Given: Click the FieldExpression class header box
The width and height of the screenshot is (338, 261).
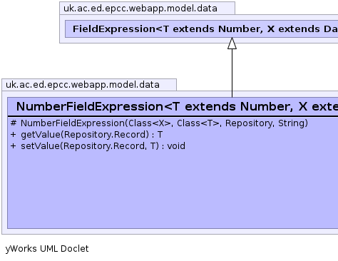Looking at the screenshot, I should point(202,29).
